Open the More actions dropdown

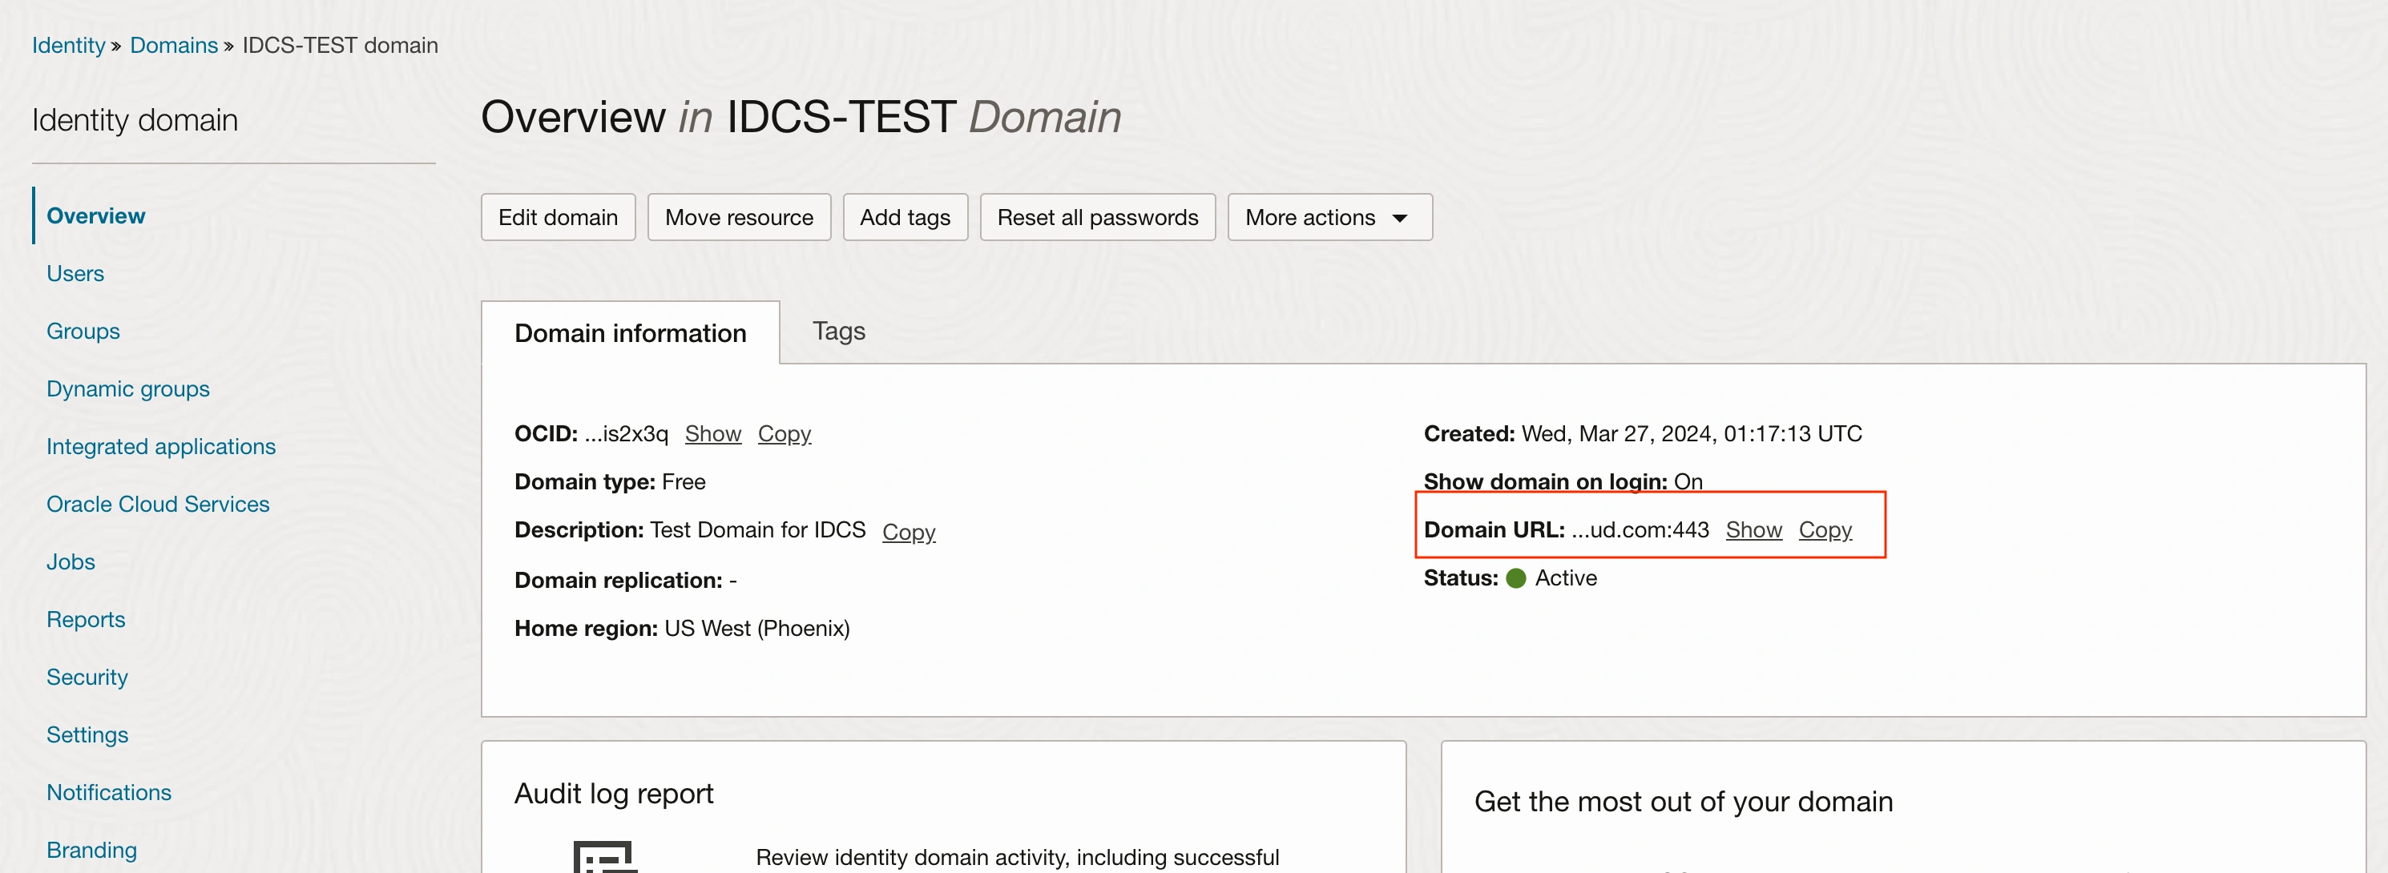click(1329, 217)
